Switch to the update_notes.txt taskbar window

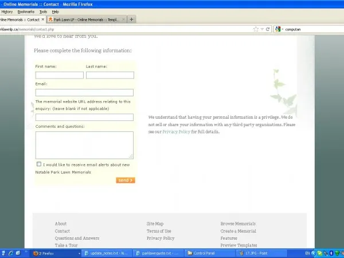coord(107,253)
